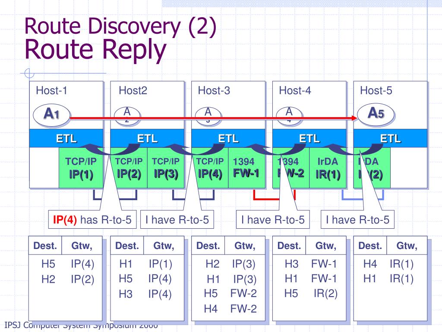Click the H3 IP(4) routing row
The height and width of the screenshot is (332, 442).
pyautogui.click(x=145, y=294)
